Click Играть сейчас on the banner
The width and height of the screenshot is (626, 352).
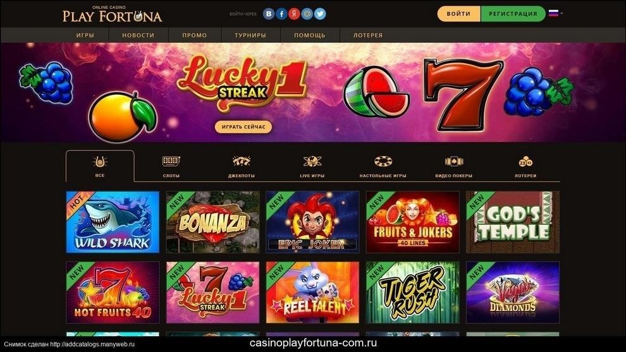[243, 127]
